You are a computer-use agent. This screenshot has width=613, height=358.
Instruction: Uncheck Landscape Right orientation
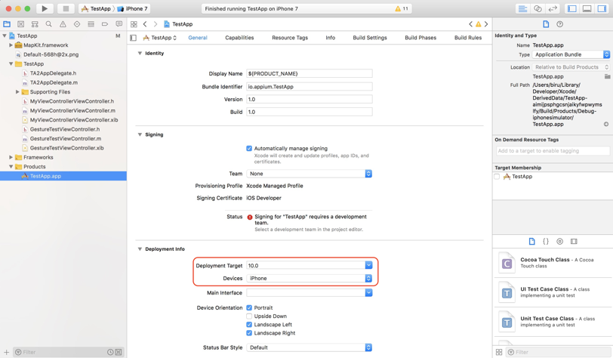tap(249, 333)
